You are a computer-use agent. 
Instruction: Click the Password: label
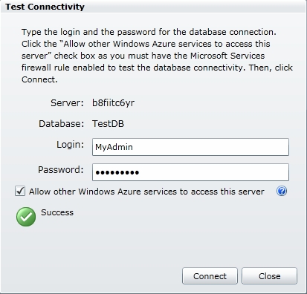(x=61, y=170)
